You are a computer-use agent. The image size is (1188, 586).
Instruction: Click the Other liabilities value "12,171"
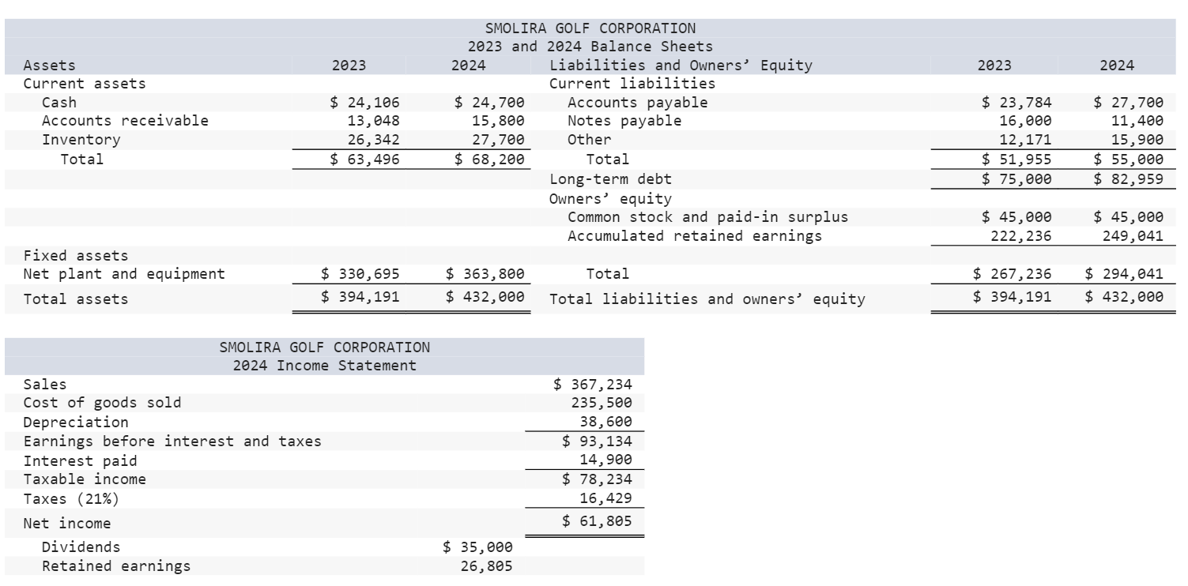click(1026, 140)
